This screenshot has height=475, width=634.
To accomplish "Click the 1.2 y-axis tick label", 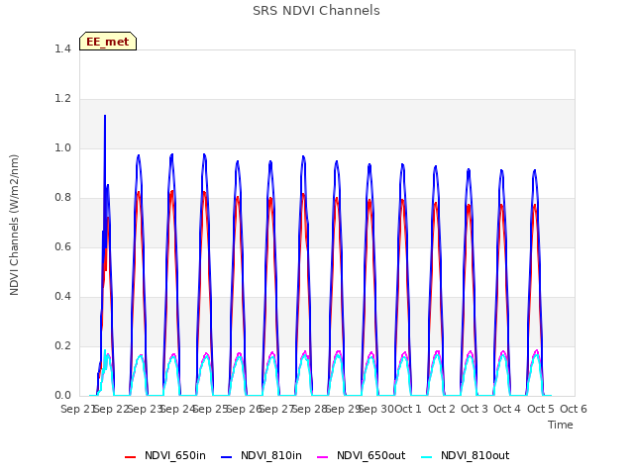I will [x=62, y=99].
